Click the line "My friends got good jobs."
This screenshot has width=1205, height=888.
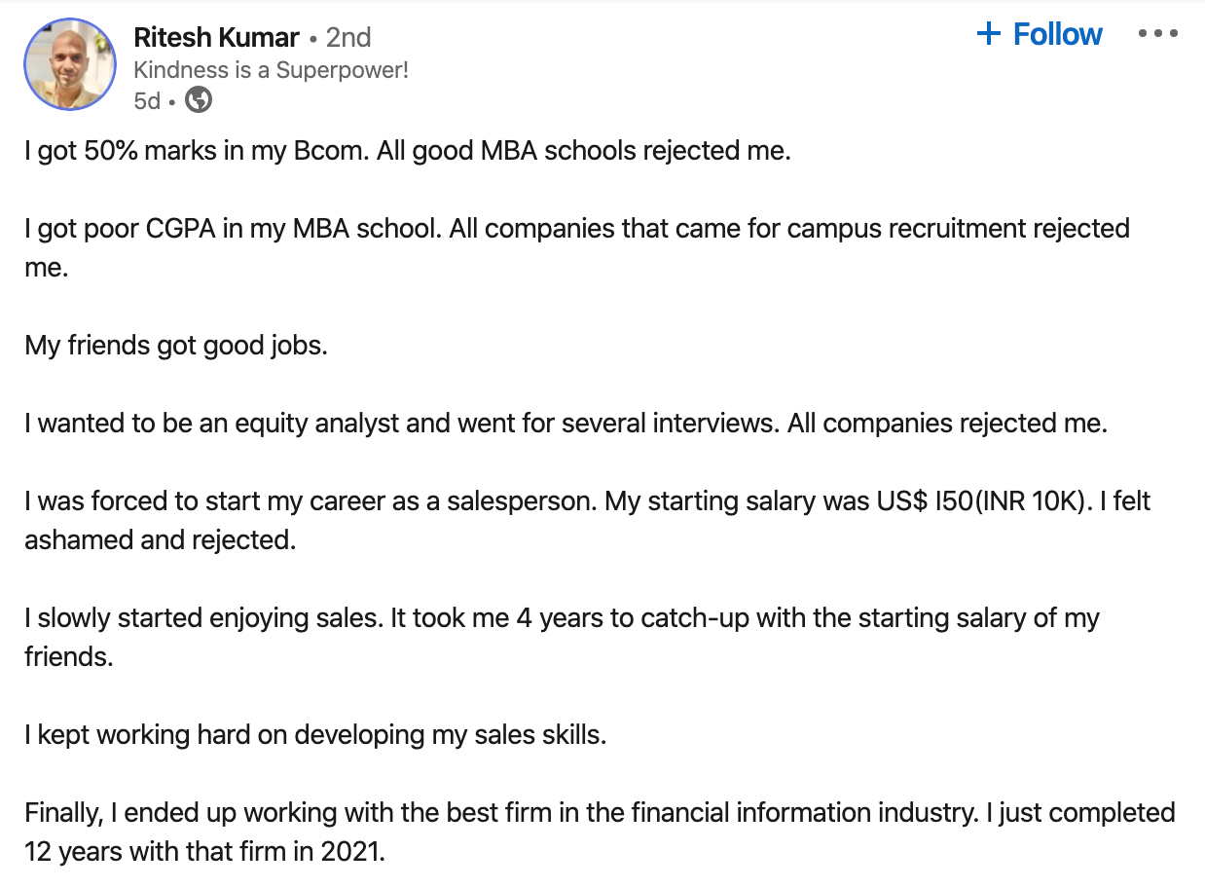point(176,346)
